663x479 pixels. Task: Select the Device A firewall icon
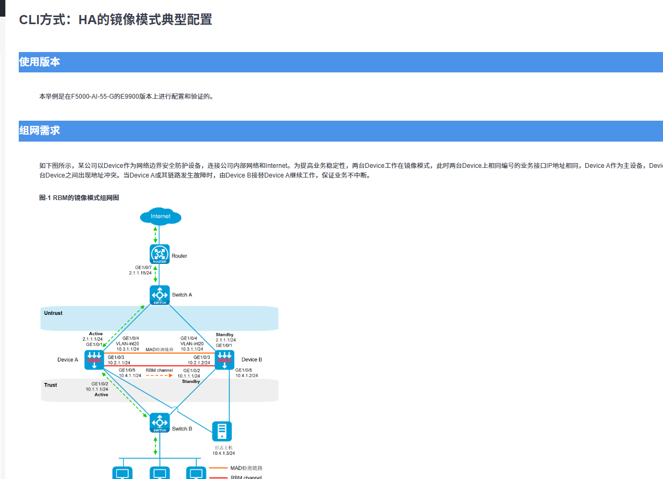pyautogui.click(x=94, y=359)
